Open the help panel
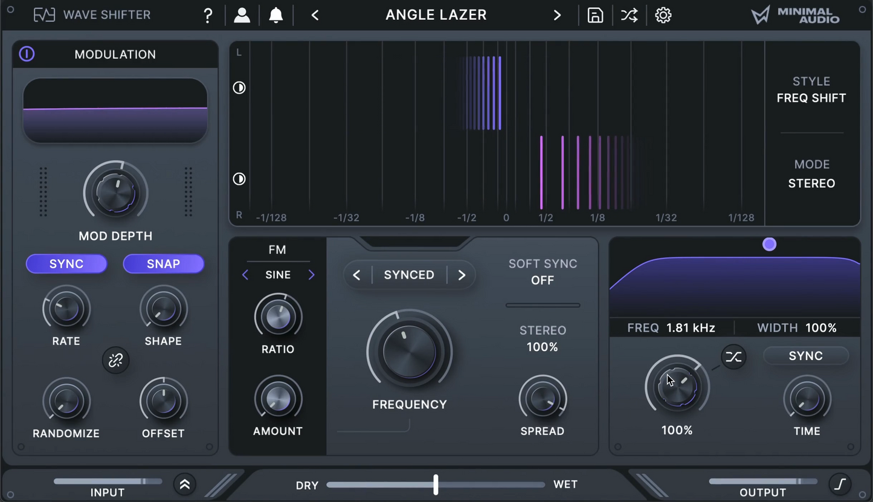 (208, 14)
